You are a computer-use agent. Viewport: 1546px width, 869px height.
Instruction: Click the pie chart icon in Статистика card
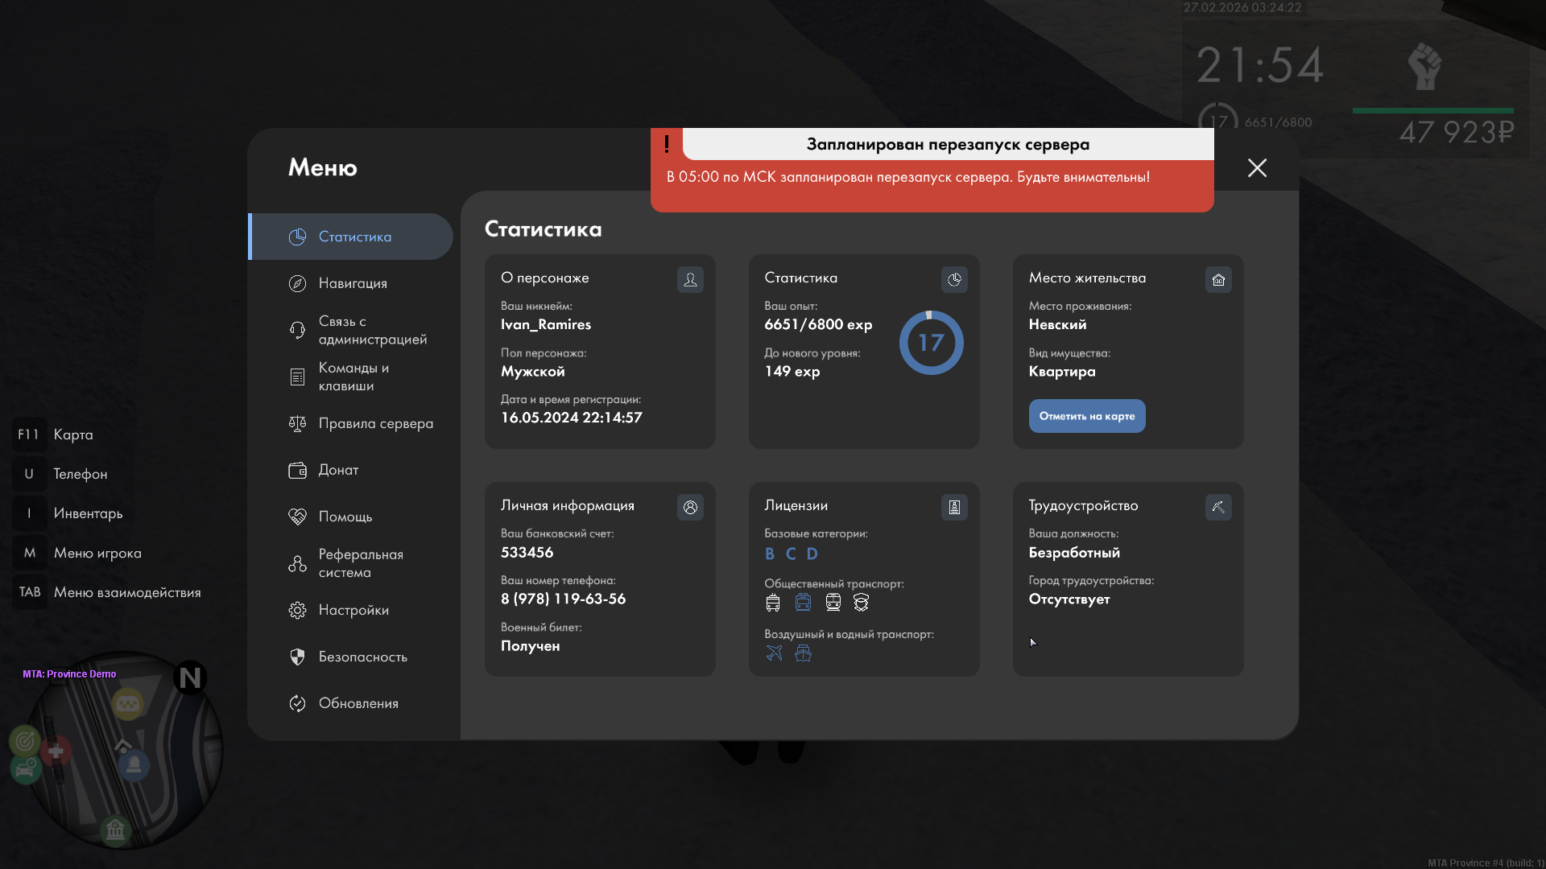point(954,279)
